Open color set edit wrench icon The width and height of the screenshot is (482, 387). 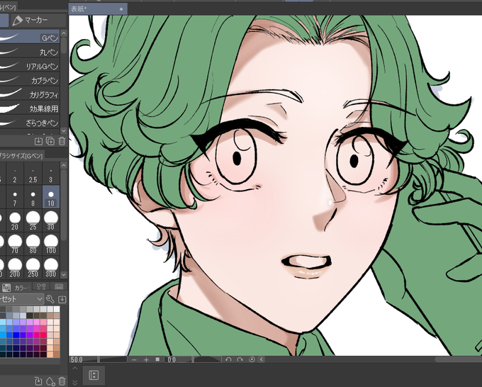[50, 299]
